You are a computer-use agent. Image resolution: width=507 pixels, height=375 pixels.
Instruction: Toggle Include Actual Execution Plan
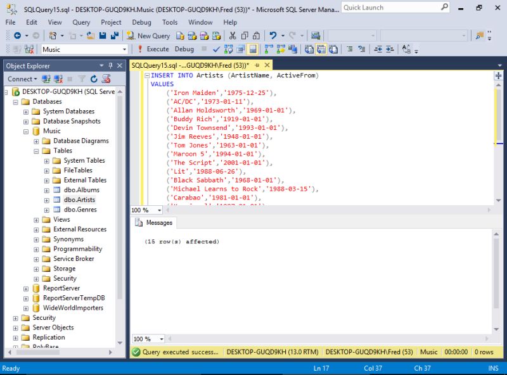(x=266, y=49)
